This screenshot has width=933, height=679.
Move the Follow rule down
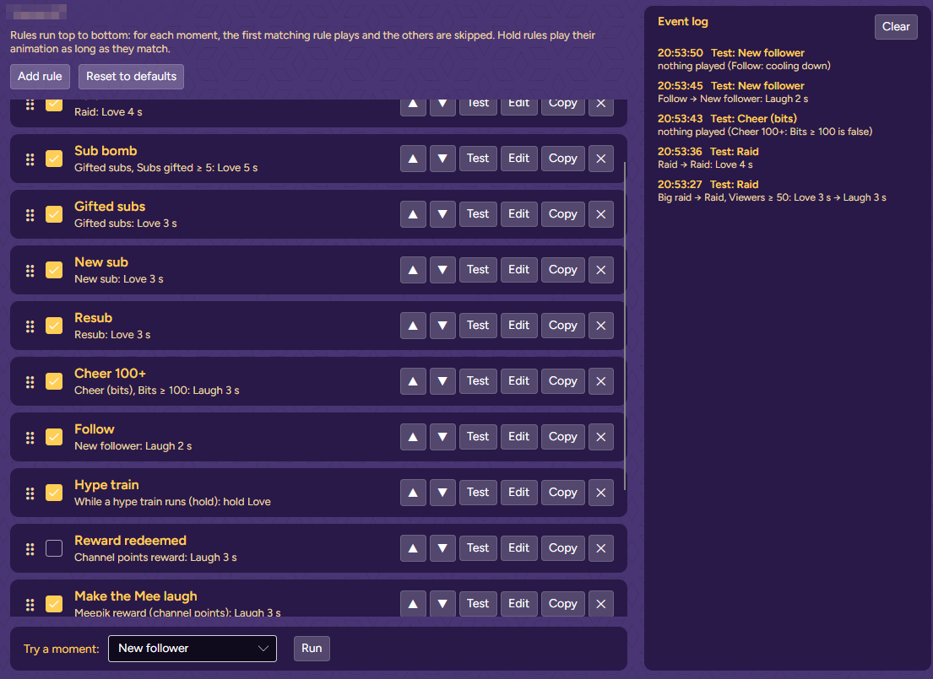point(442,437)
